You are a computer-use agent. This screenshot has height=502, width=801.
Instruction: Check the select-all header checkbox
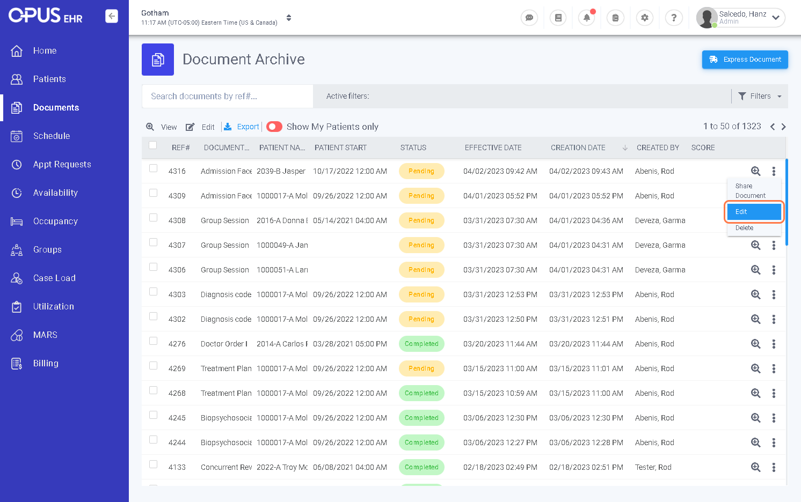[153, 145]
